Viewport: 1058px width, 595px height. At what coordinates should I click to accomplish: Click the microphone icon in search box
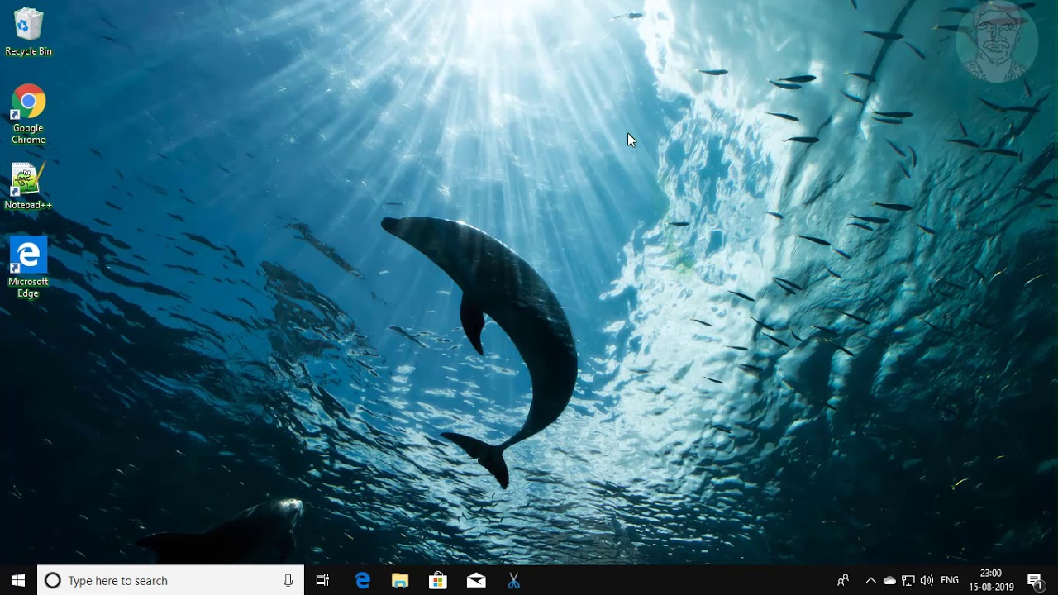coord(288,580)
